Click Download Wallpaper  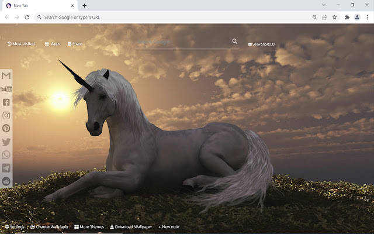131,227
